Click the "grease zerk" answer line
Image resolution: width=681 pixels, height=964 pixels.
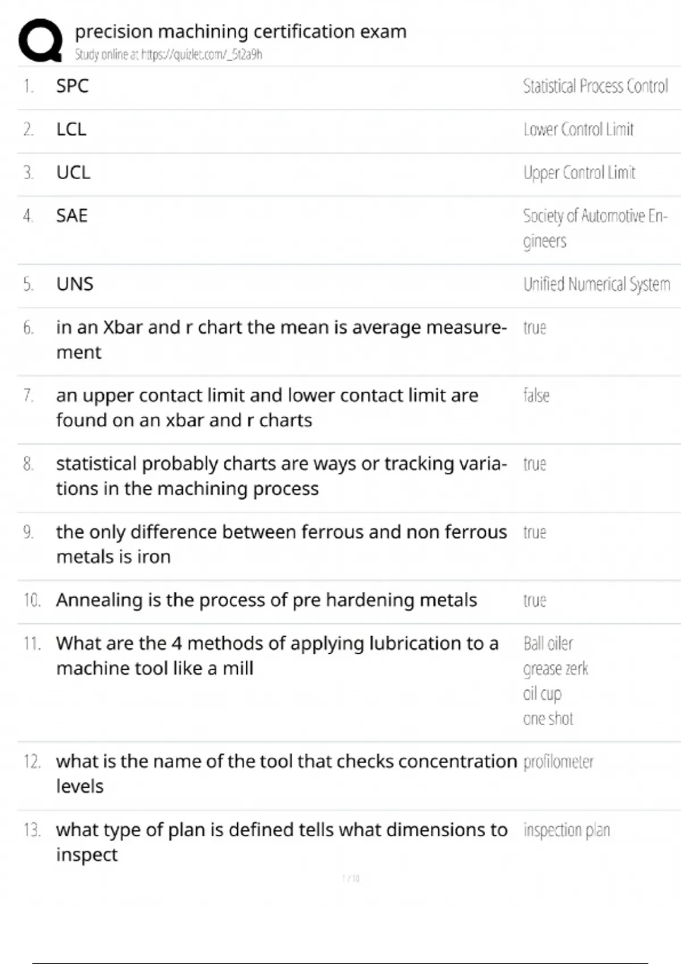coord(556,669)
